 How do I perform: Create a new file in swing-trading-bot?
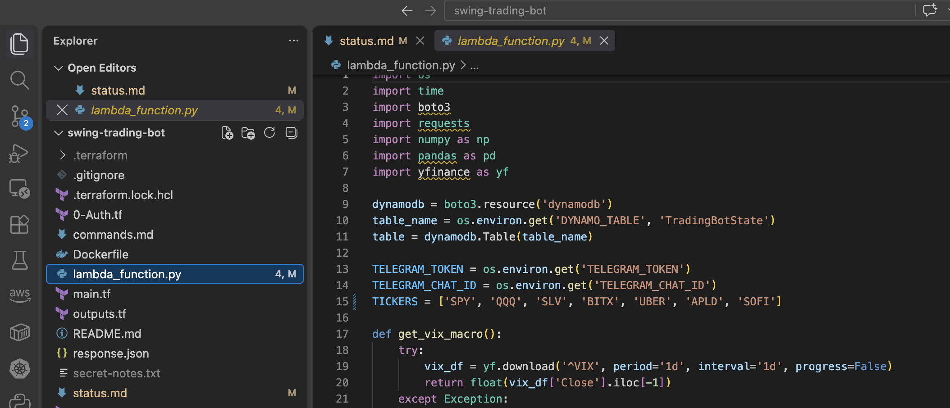pos(227,133)
